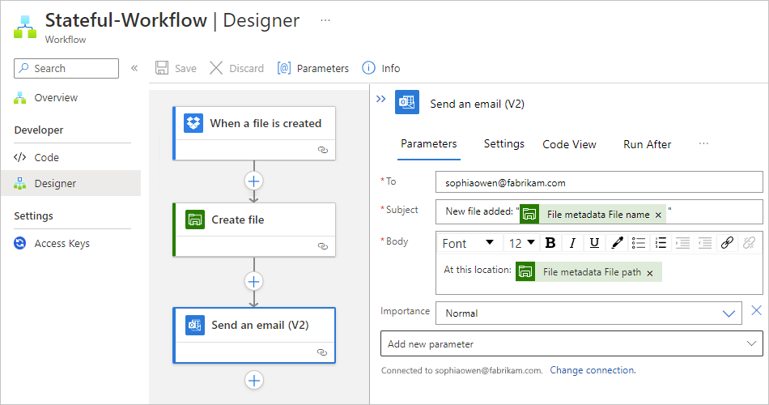Insert a numbered list in the Body
Image resolution: width=769 pixels, height=405 pixels.
[661, 243]
